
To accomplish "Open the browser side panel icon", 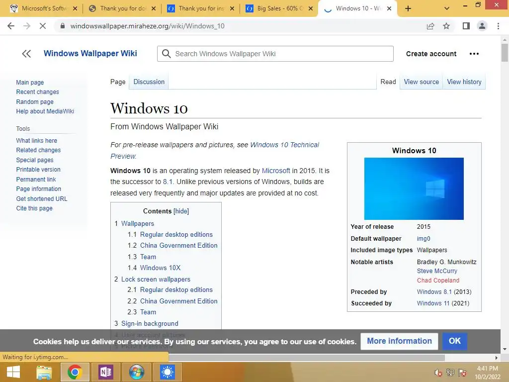I will [466, 26].
